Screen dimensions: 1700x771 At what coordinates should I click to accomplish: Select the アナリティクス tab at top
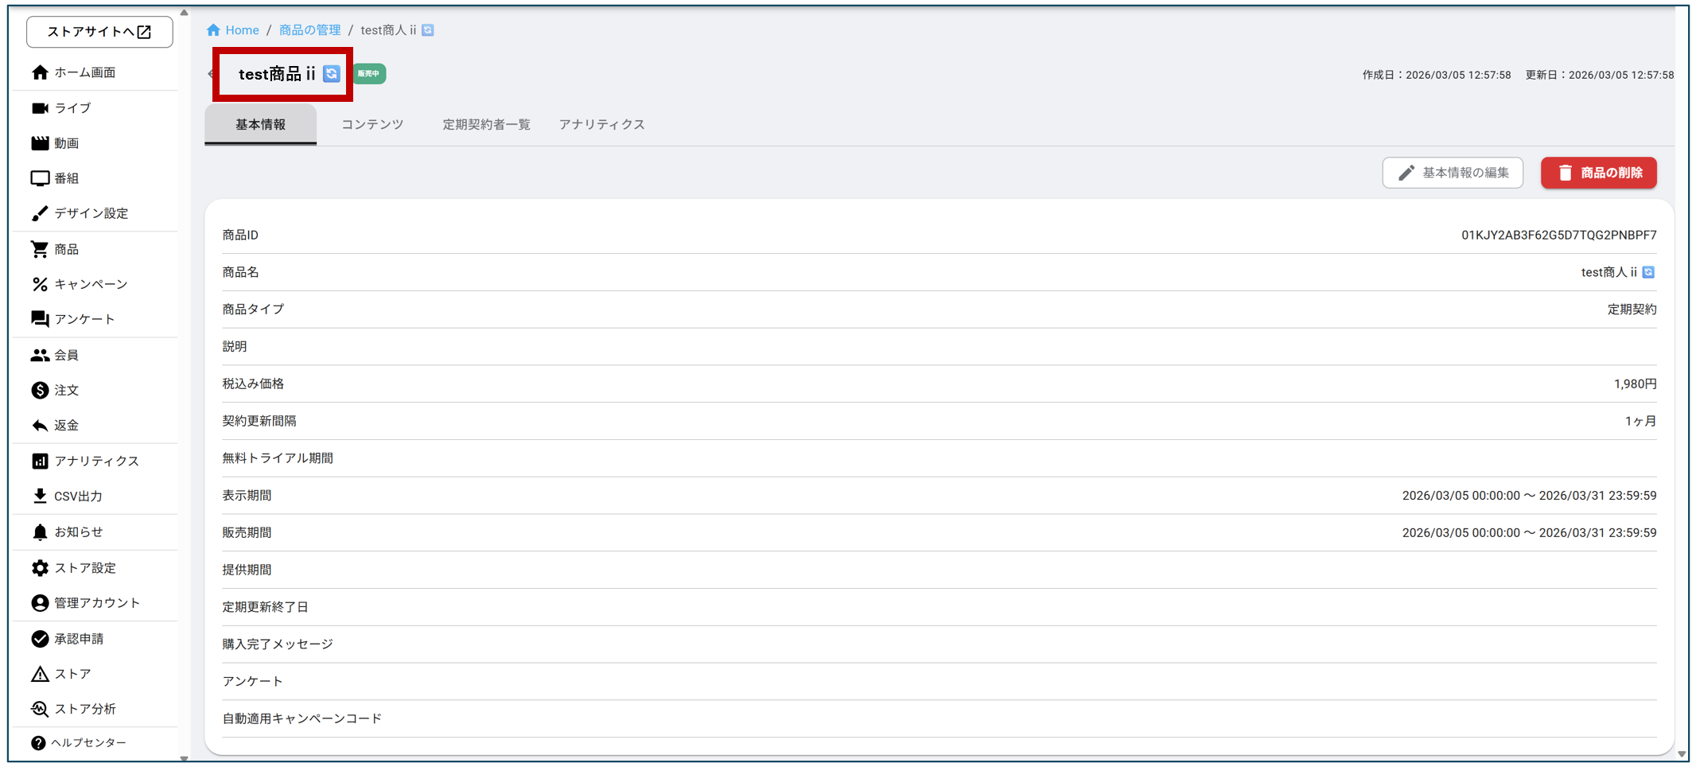pyautogui.click(x=601, y=125)
